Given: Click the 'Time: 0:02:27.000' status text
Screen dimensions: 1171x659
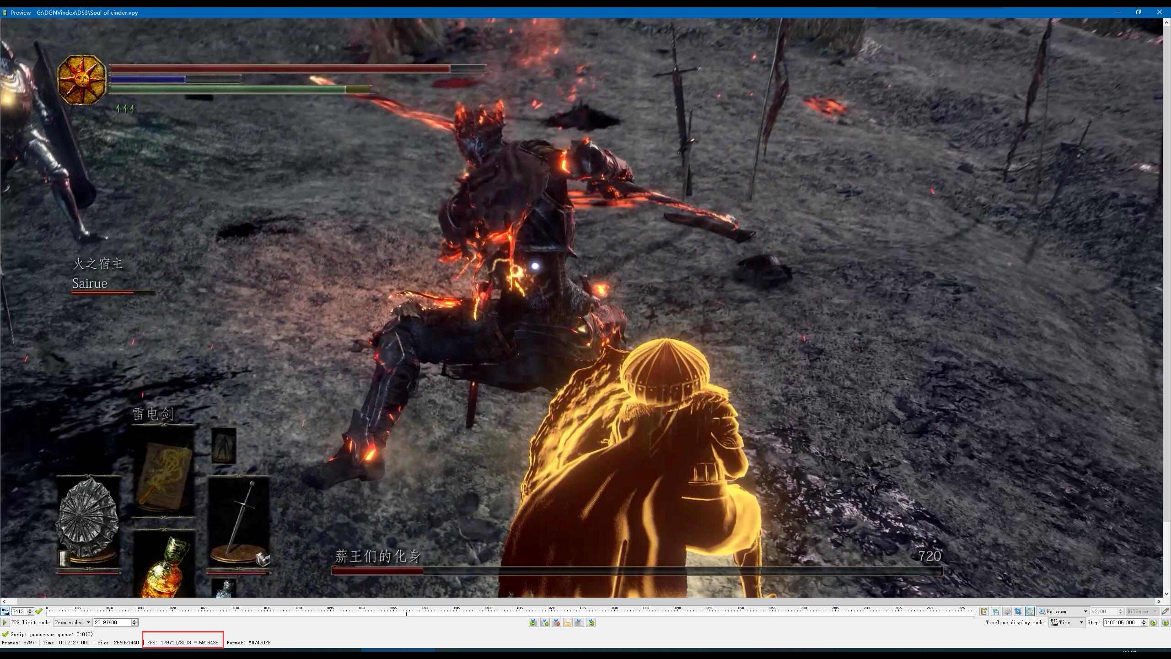Looking at the screenshot, I should [66, 643].
